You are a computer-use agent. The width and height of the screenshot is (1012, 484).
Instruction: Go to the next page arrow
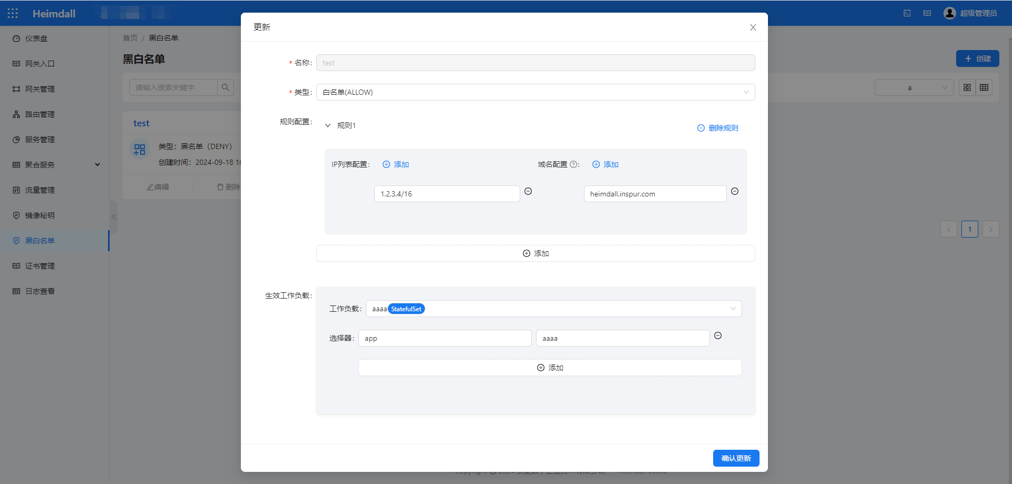tap(991, 229)
